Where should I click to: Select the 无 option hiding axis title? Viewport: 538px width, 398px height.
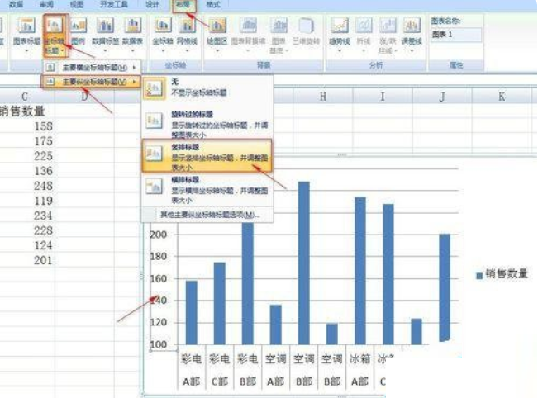point(207,88)
